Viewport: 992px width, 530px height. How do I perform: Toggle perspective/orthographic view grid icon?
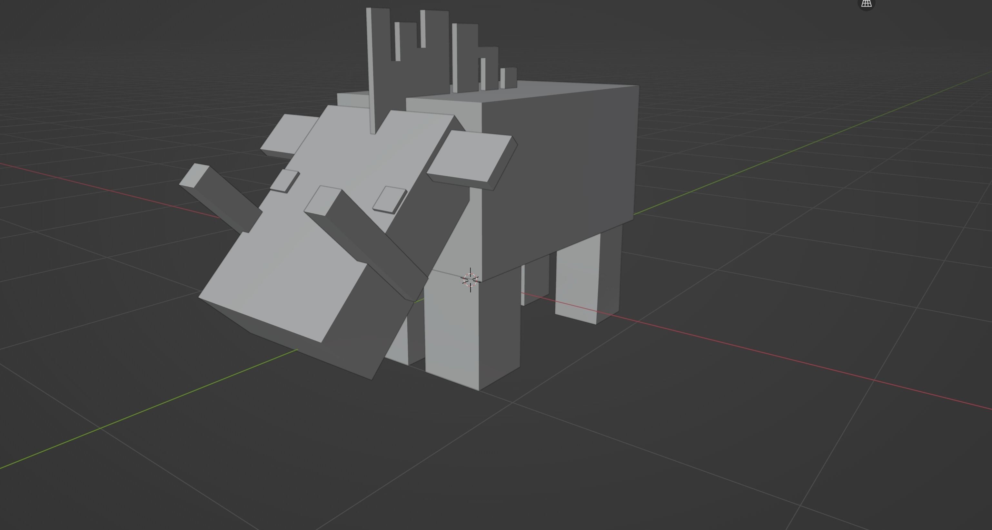pos(867,4)
